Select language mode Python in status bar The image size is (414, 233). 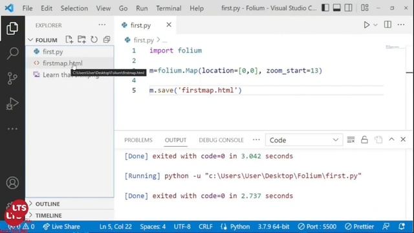point(240,227)
